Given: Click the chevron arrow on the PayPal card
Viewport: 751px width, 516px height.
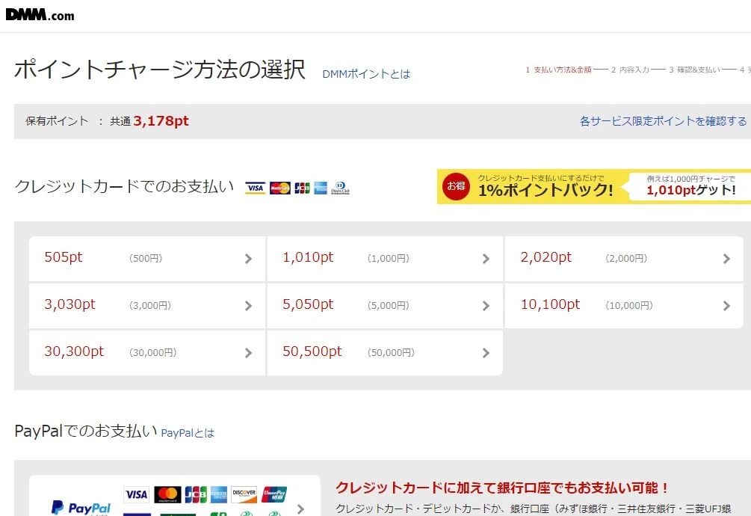Looking at the screenshot, I should (301, 509).
